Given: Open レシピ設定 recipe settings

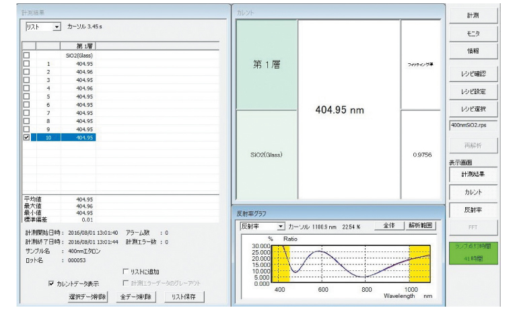Looking at the screenshot, I should (473, 91).
